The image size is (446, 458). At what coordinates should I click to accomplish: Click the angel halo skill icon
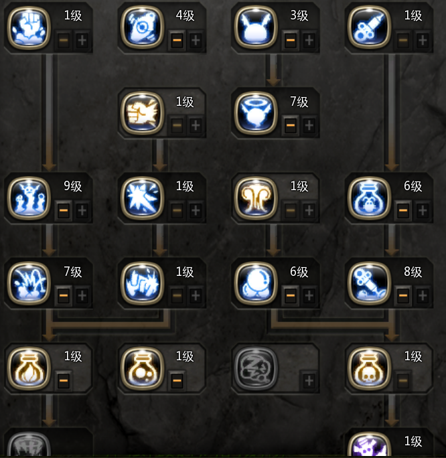[256, 113]
